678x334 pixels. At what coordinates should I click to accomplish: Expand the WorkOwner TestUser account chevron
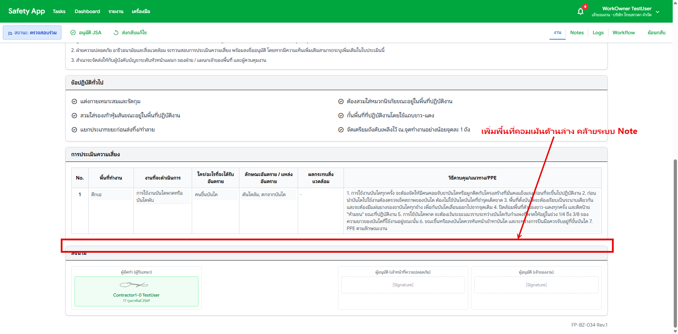658,12
